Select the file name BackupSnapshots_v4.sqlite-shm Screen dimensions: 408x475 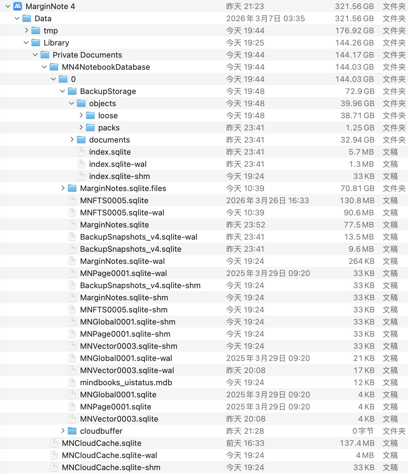click(140, 285)
